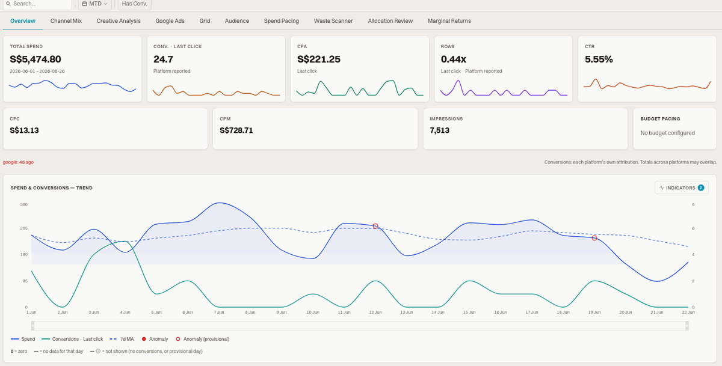Click the 19 Jun provisional anomaly marker
The height and width of the screenshot is (366, 722).
(594, 238)
